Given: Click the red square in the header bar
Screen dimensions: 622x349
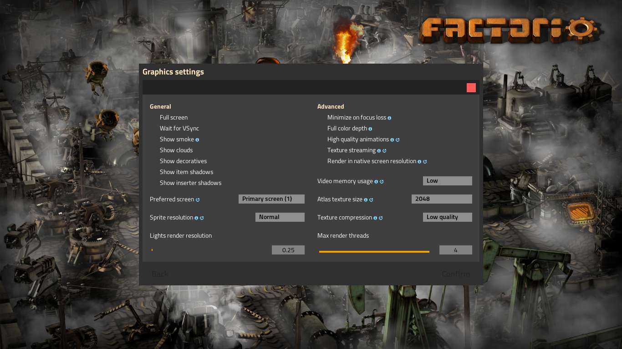Looking at the screenshot, I should 471,88.
